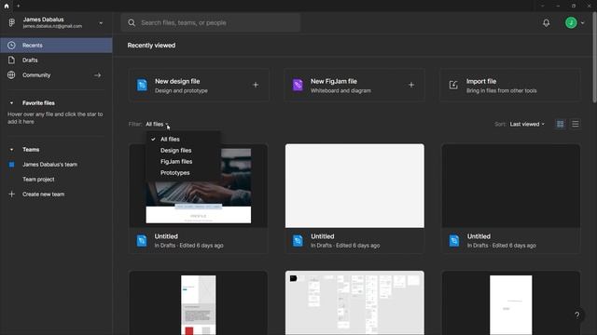Open the wireframe flow thumbnail in the second row
The height and width of the screenshot is (335, 597).
coord(354,302)
